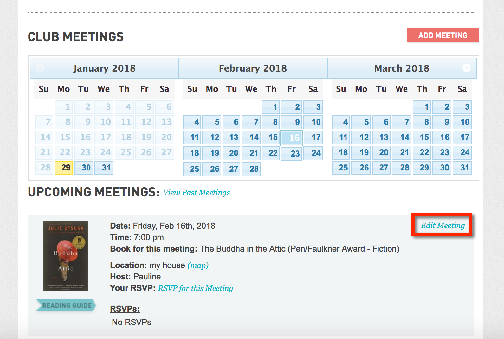Click RSVP for this Meeting

click(196, 288)
